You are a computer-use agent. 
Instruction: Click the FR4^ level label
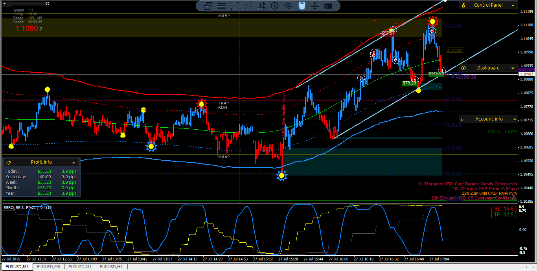224,103
